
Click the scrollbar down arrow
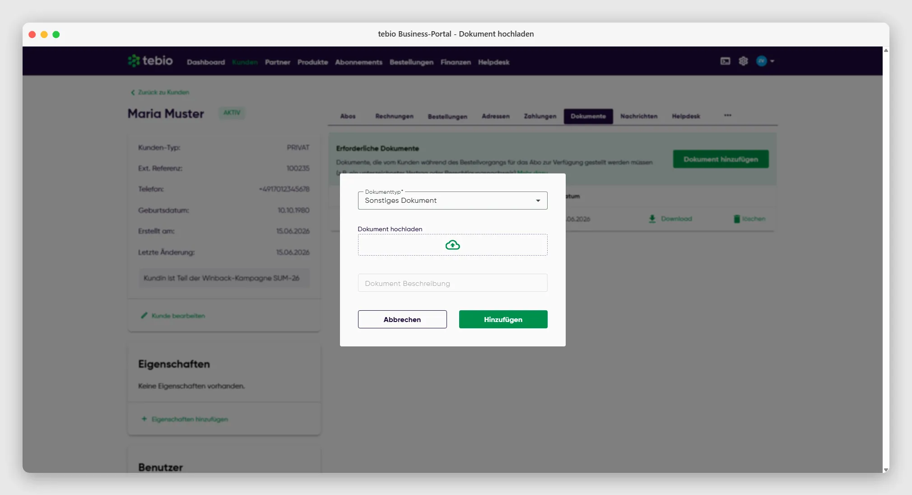coord(886,470)
